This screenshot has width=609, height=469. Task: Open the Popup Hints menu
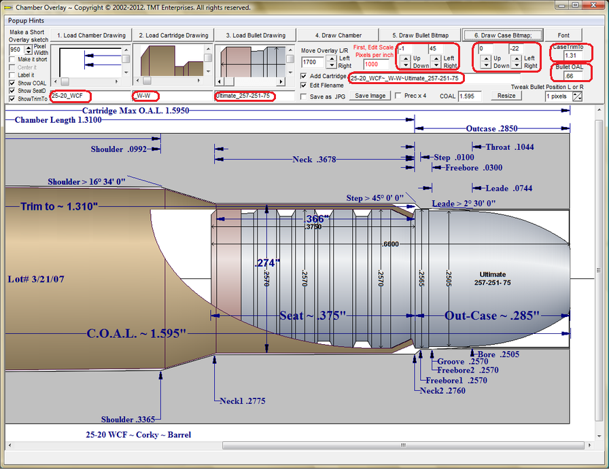27,21
